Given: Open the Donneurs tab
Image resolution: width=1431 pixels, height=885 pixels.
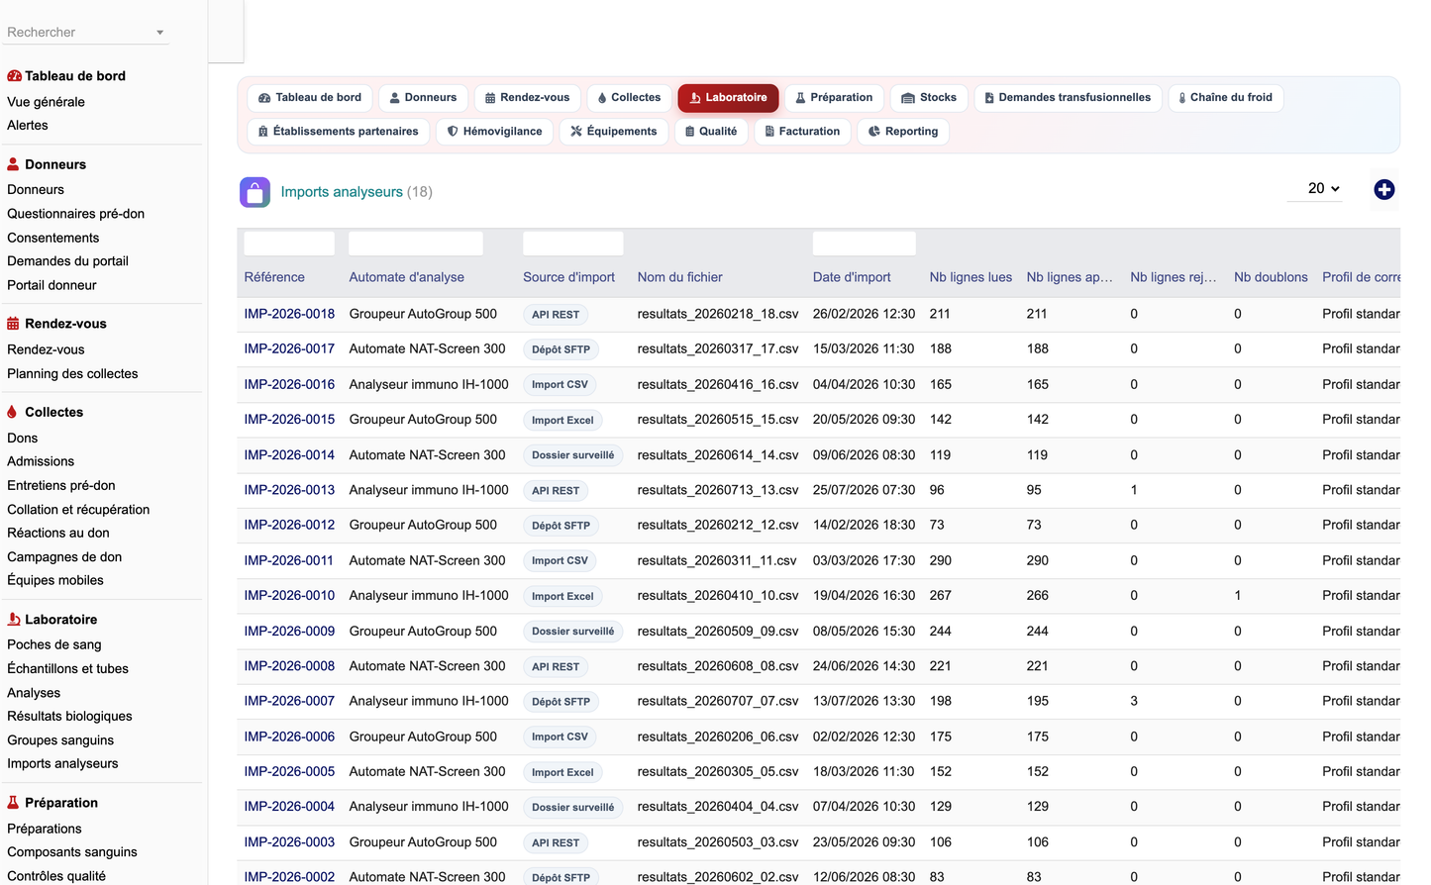Looking at the screenshot, I should point(423,98).
